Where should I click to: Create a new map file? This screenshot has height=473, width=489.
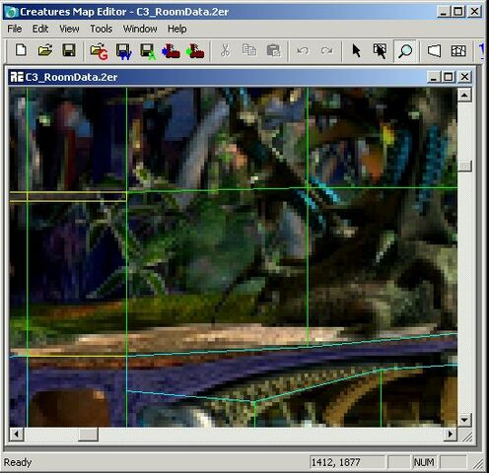[x=22, y=50]
